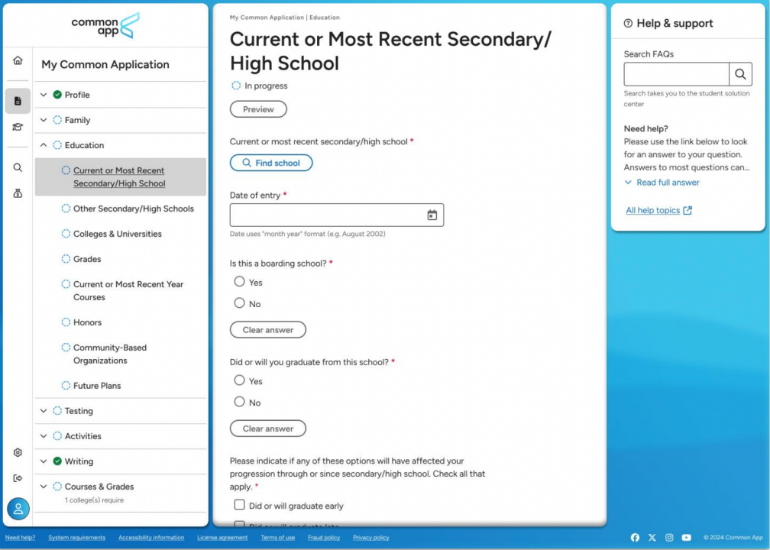Screen dimensions: 770x550
Task: Click the Find school button
Action: (x=271, y=163)
